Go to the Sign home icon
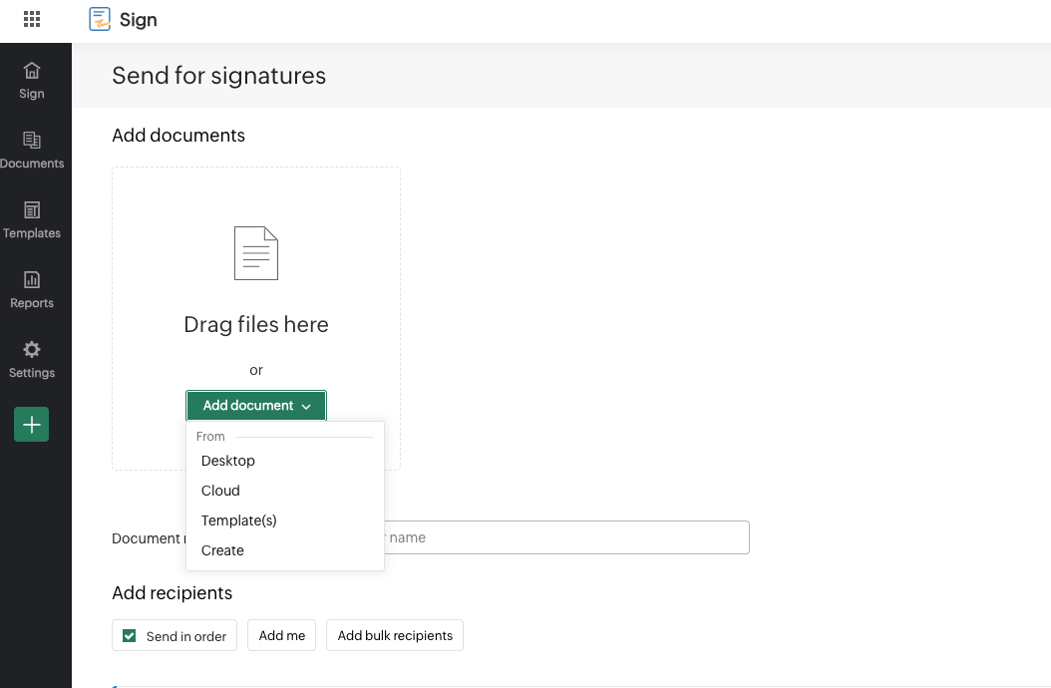 pos(32,71)
